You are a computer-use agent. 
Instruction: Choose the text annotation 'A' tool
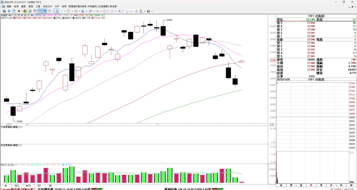coord(119,11)
